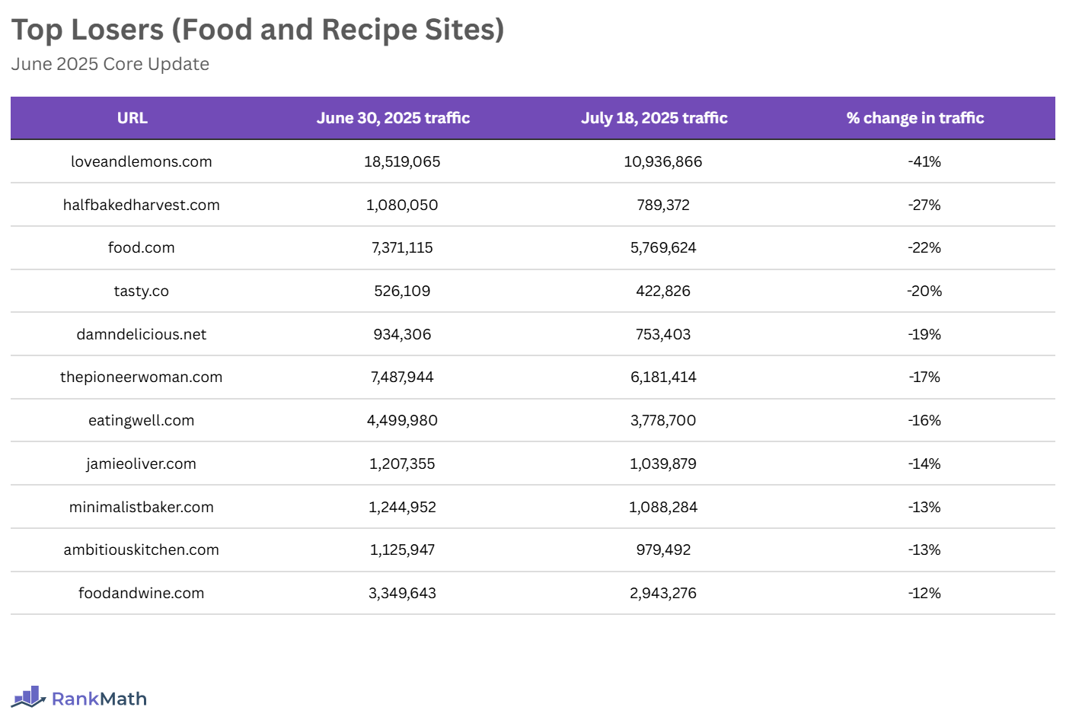Click the value 753,403
This screenshot has height=723, width=1066.
point(663,334)
